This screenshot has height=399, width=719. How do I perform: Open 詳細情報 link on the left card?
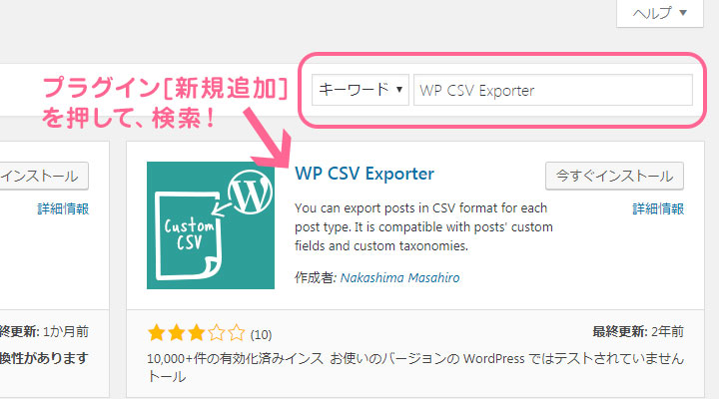point(63,208)
